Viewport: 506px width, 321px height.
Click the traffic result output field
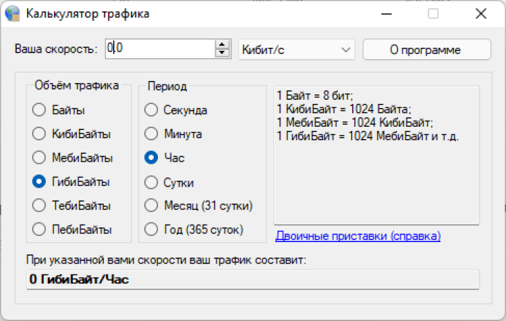[x=252, y=279]
